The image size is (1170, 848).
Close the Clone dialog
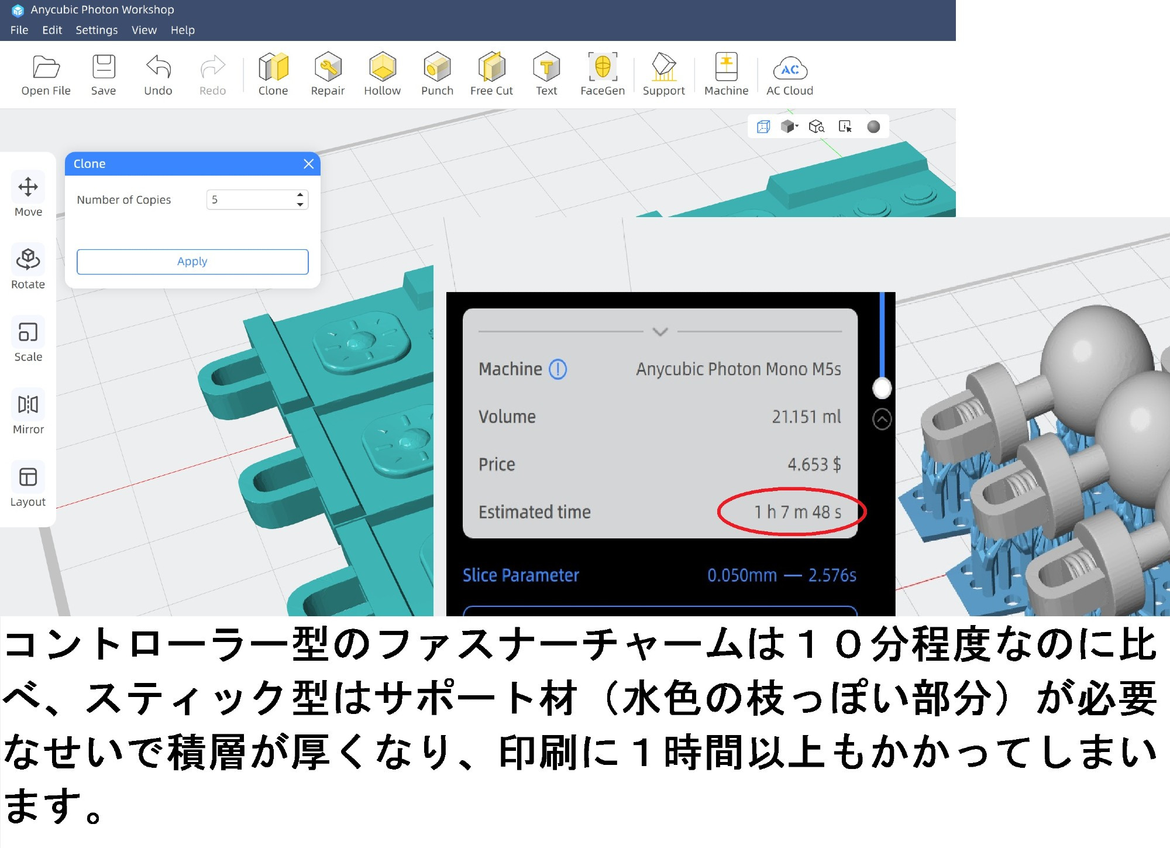pos(309,164)
